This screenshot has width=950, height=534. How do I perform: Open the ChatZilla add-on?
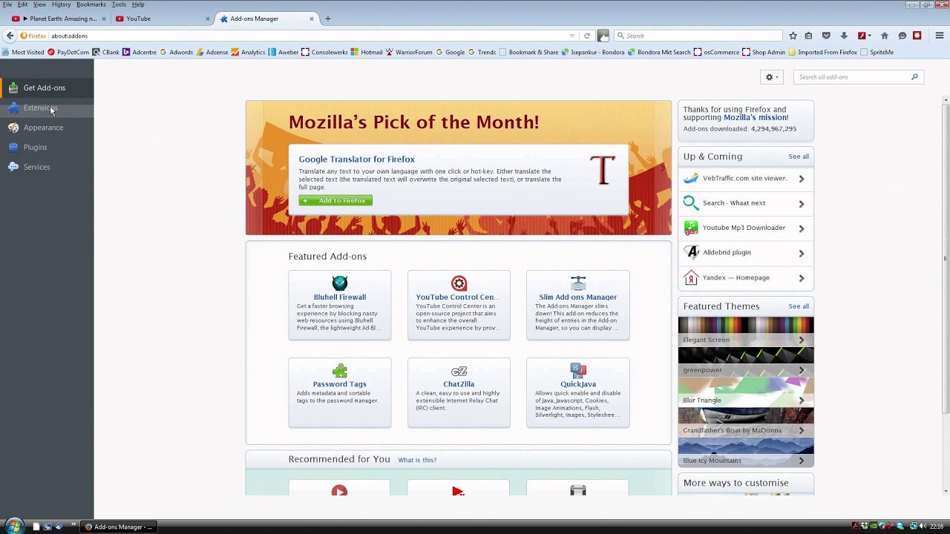[x=459, y=392]
